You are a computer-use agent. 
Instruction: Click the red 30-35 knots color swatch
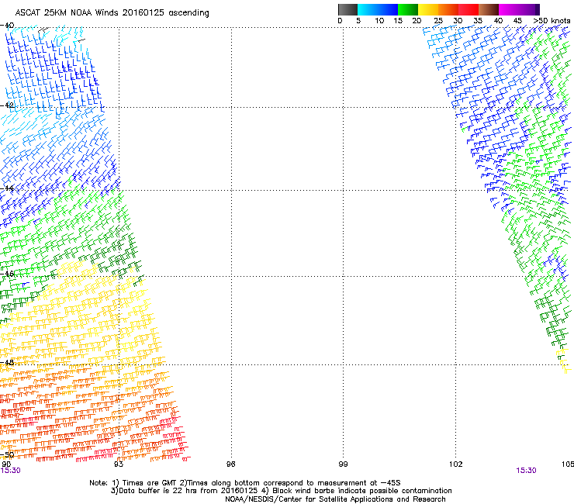(x=469, y=9)
